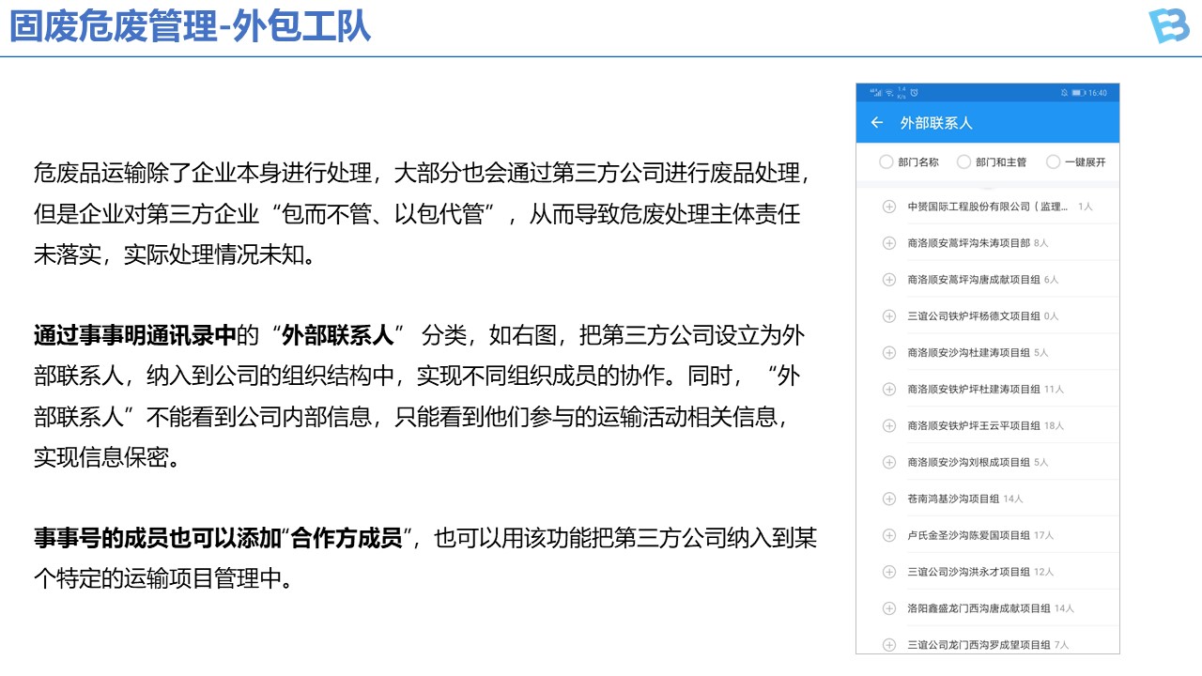Click the 外部联系人 header title
The width and height of the screenshot is (1202, 676).
pos(936,123)
